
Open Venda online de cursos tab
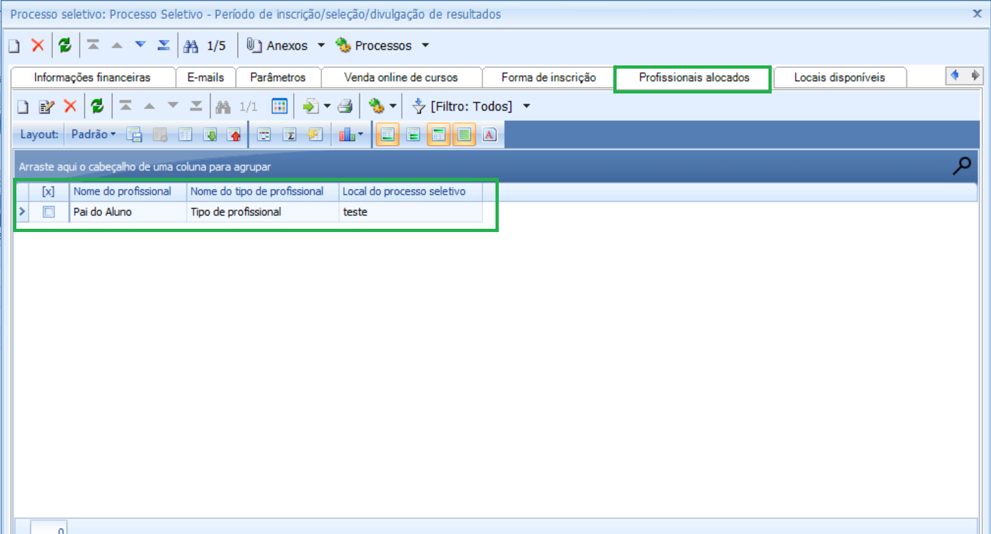pyautogui.click(x=401, y=77)
